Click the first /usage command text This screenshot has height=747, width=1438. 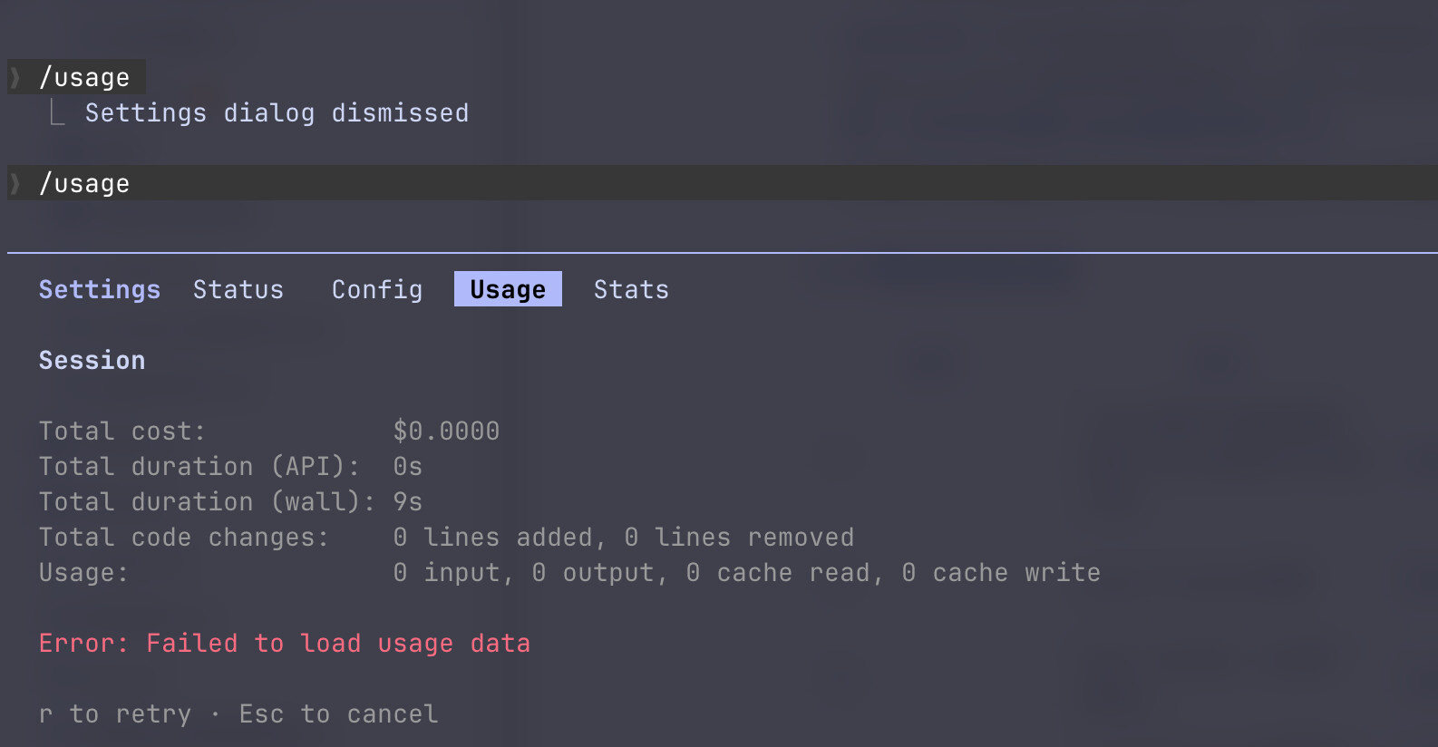[x=84, y=78]
